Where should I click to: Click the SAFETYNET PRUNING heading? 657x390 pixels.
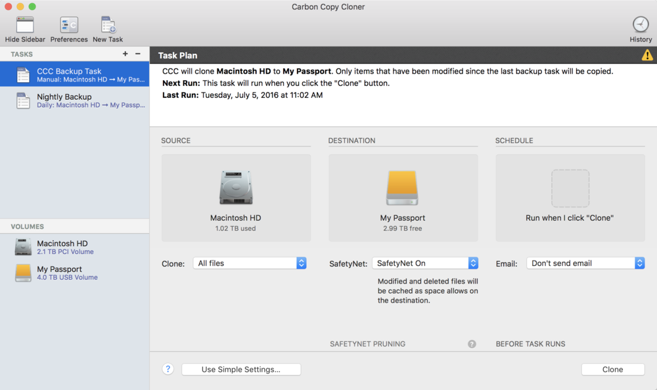(367, 344)
